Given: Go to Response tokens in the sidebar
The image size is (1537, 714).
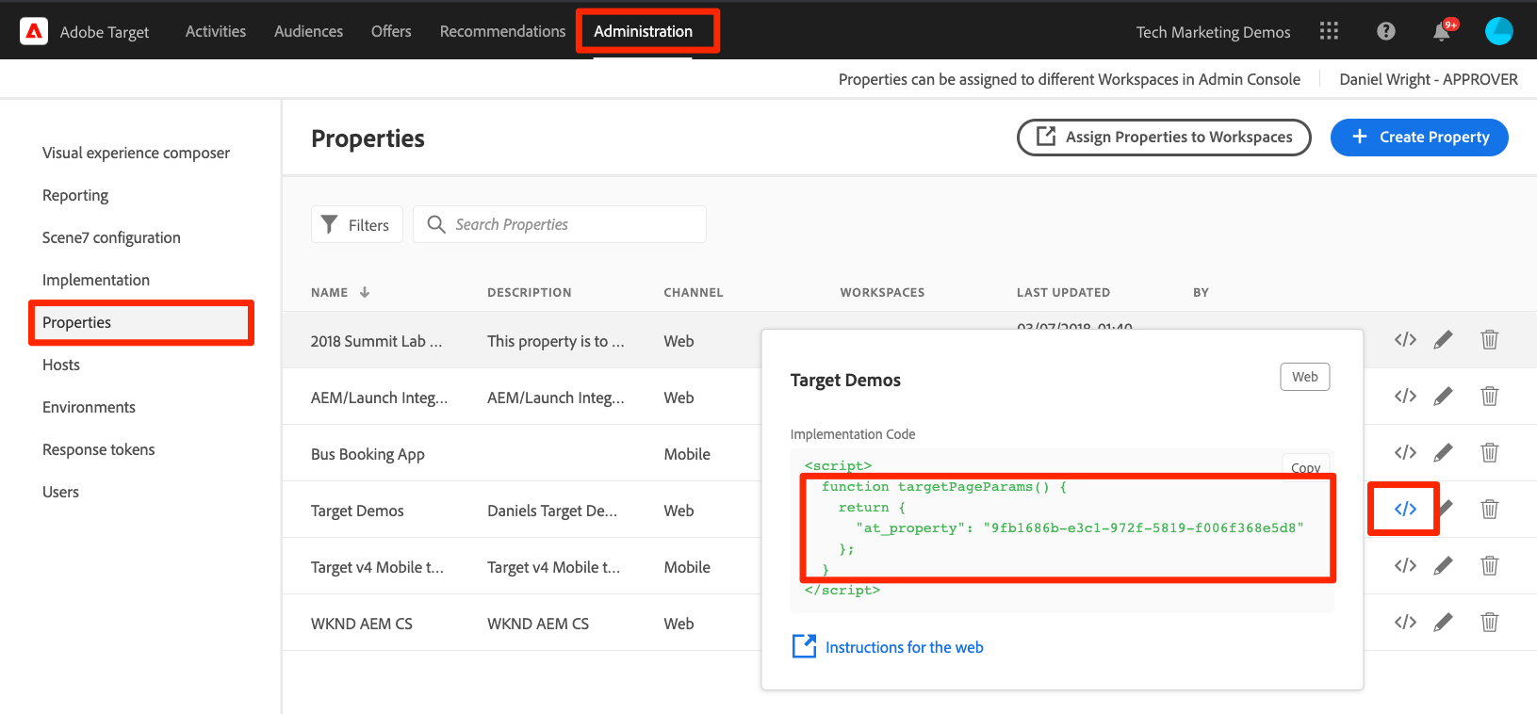Looking at the screenshot, I should point(99,449).
